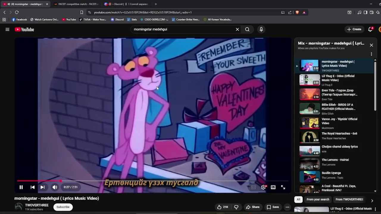Image resolution: width=381 pixels, height=214 pixels.
Task: Toggle subtitles closed captions button
Action: [x=253, y=187]
